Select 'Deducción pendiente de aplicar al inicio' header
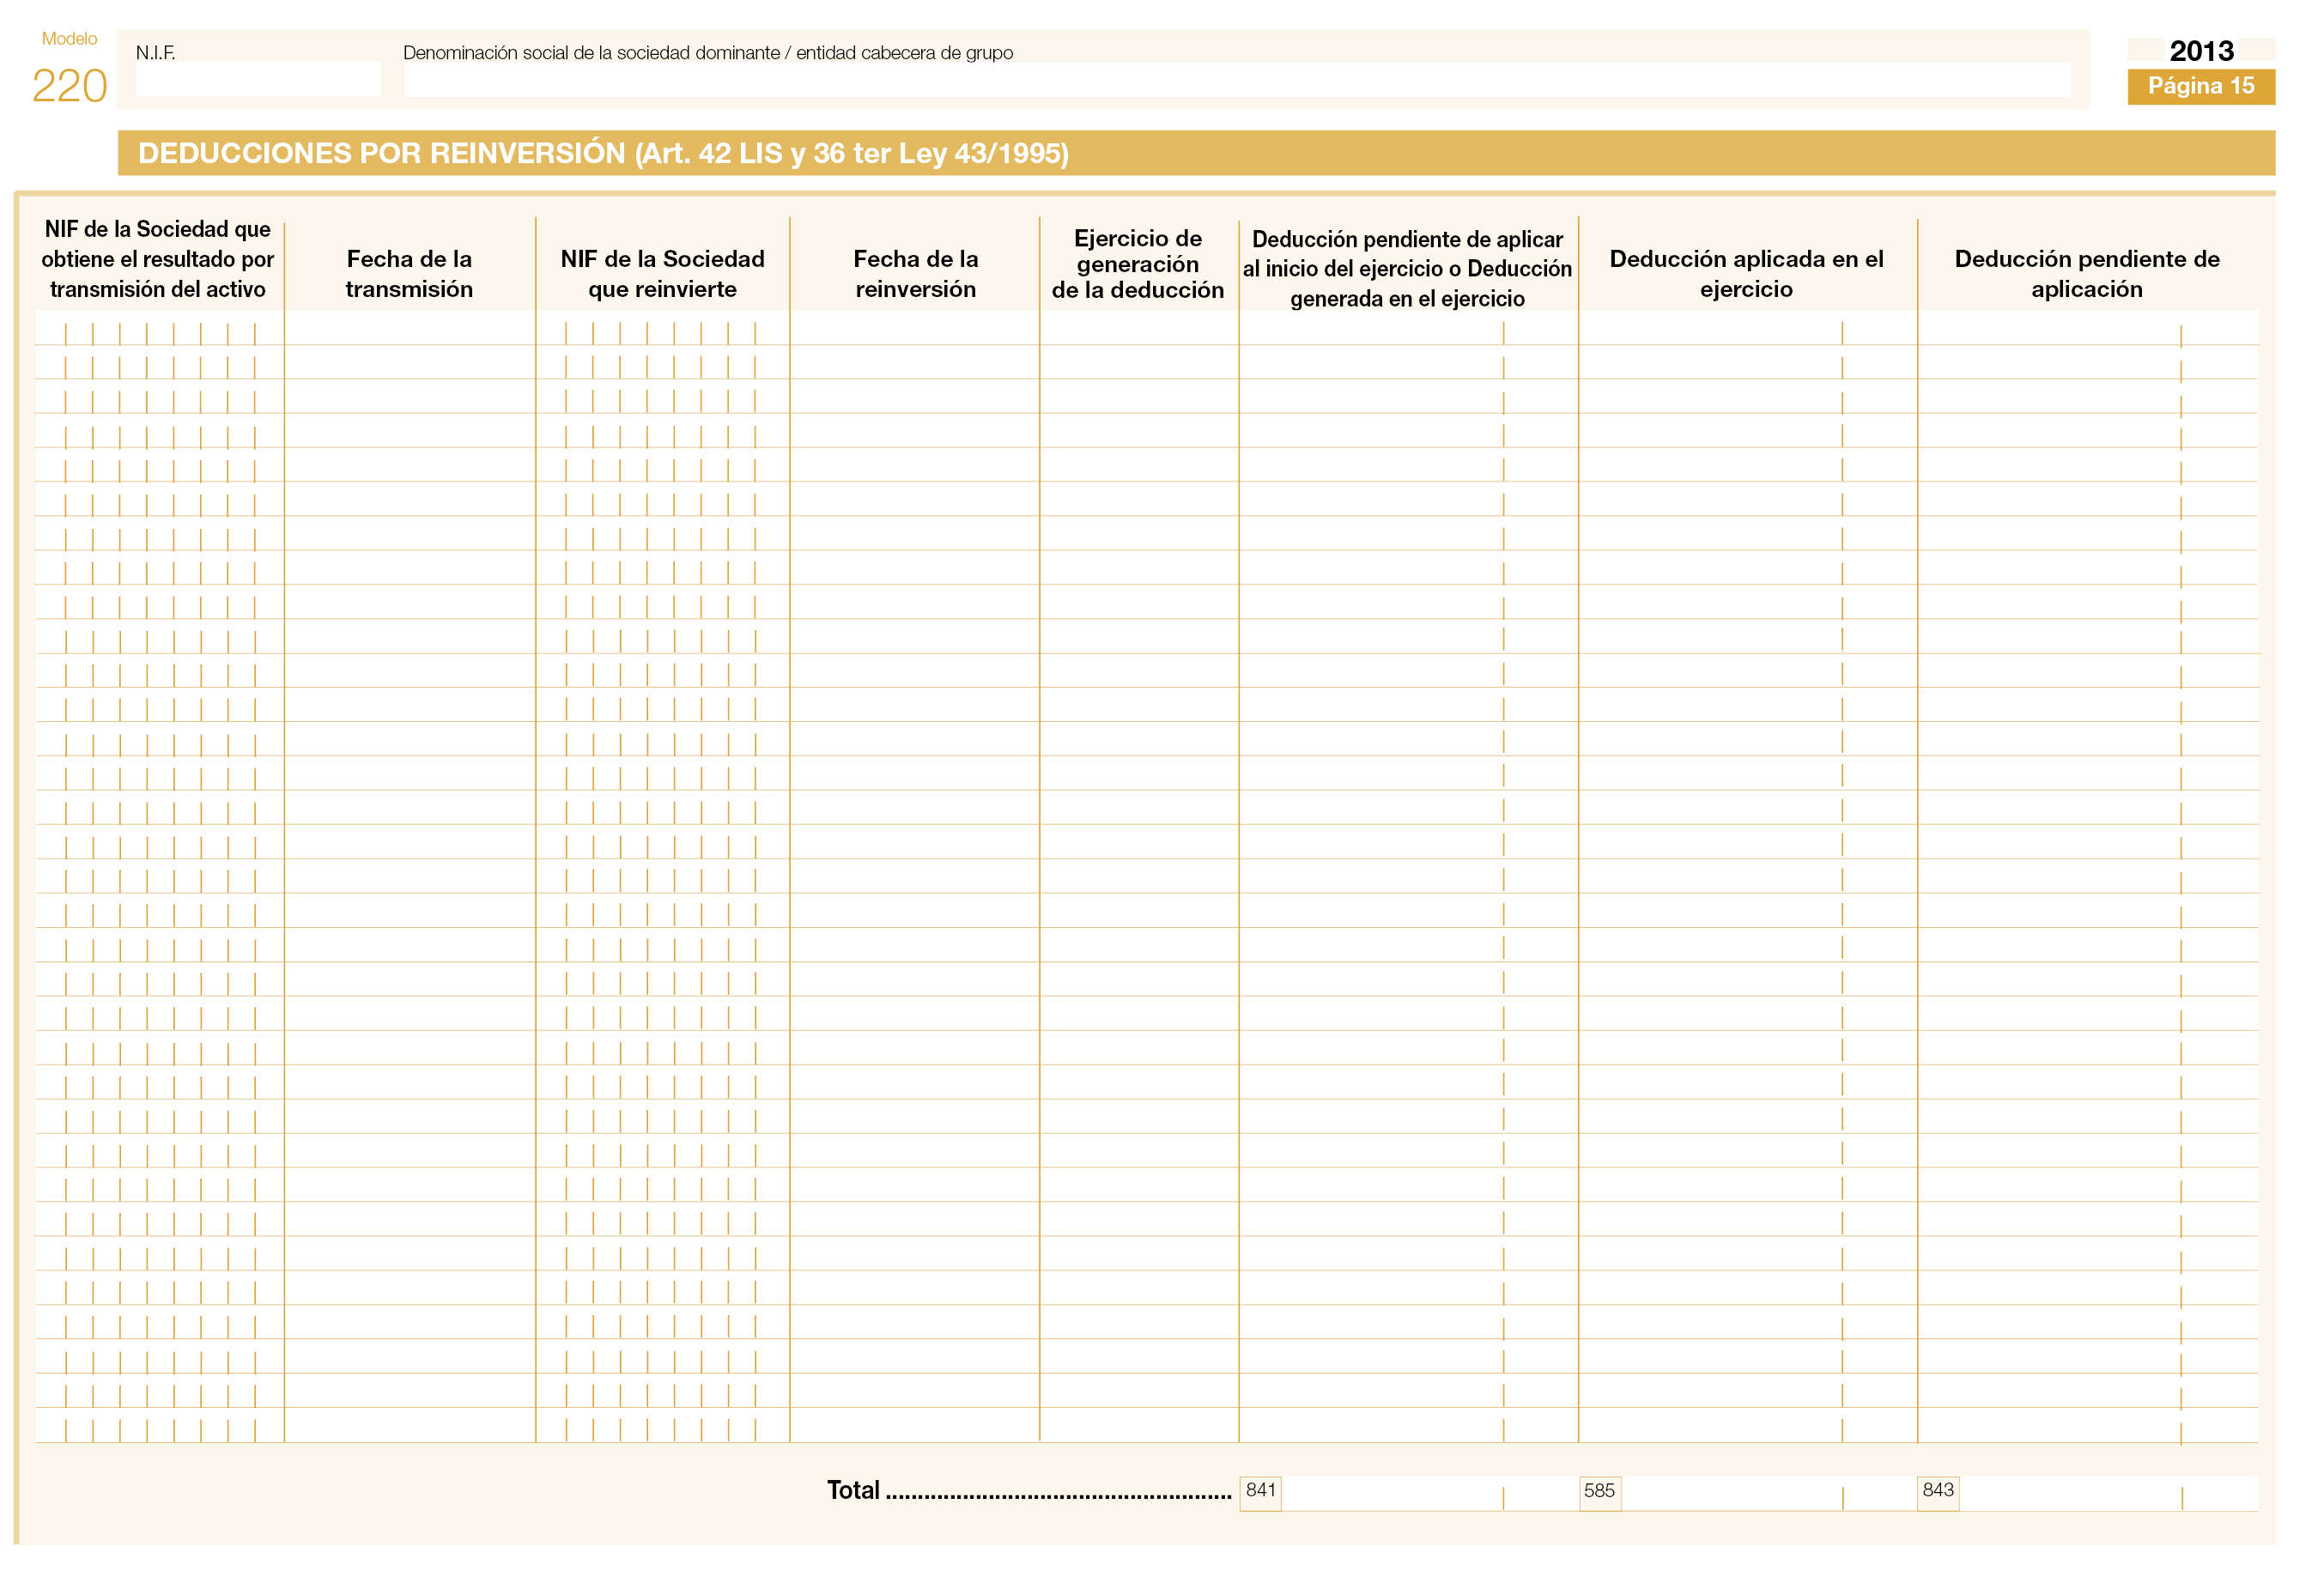This screenshot has height=1577, width=2324. [x=1407, y=268]
